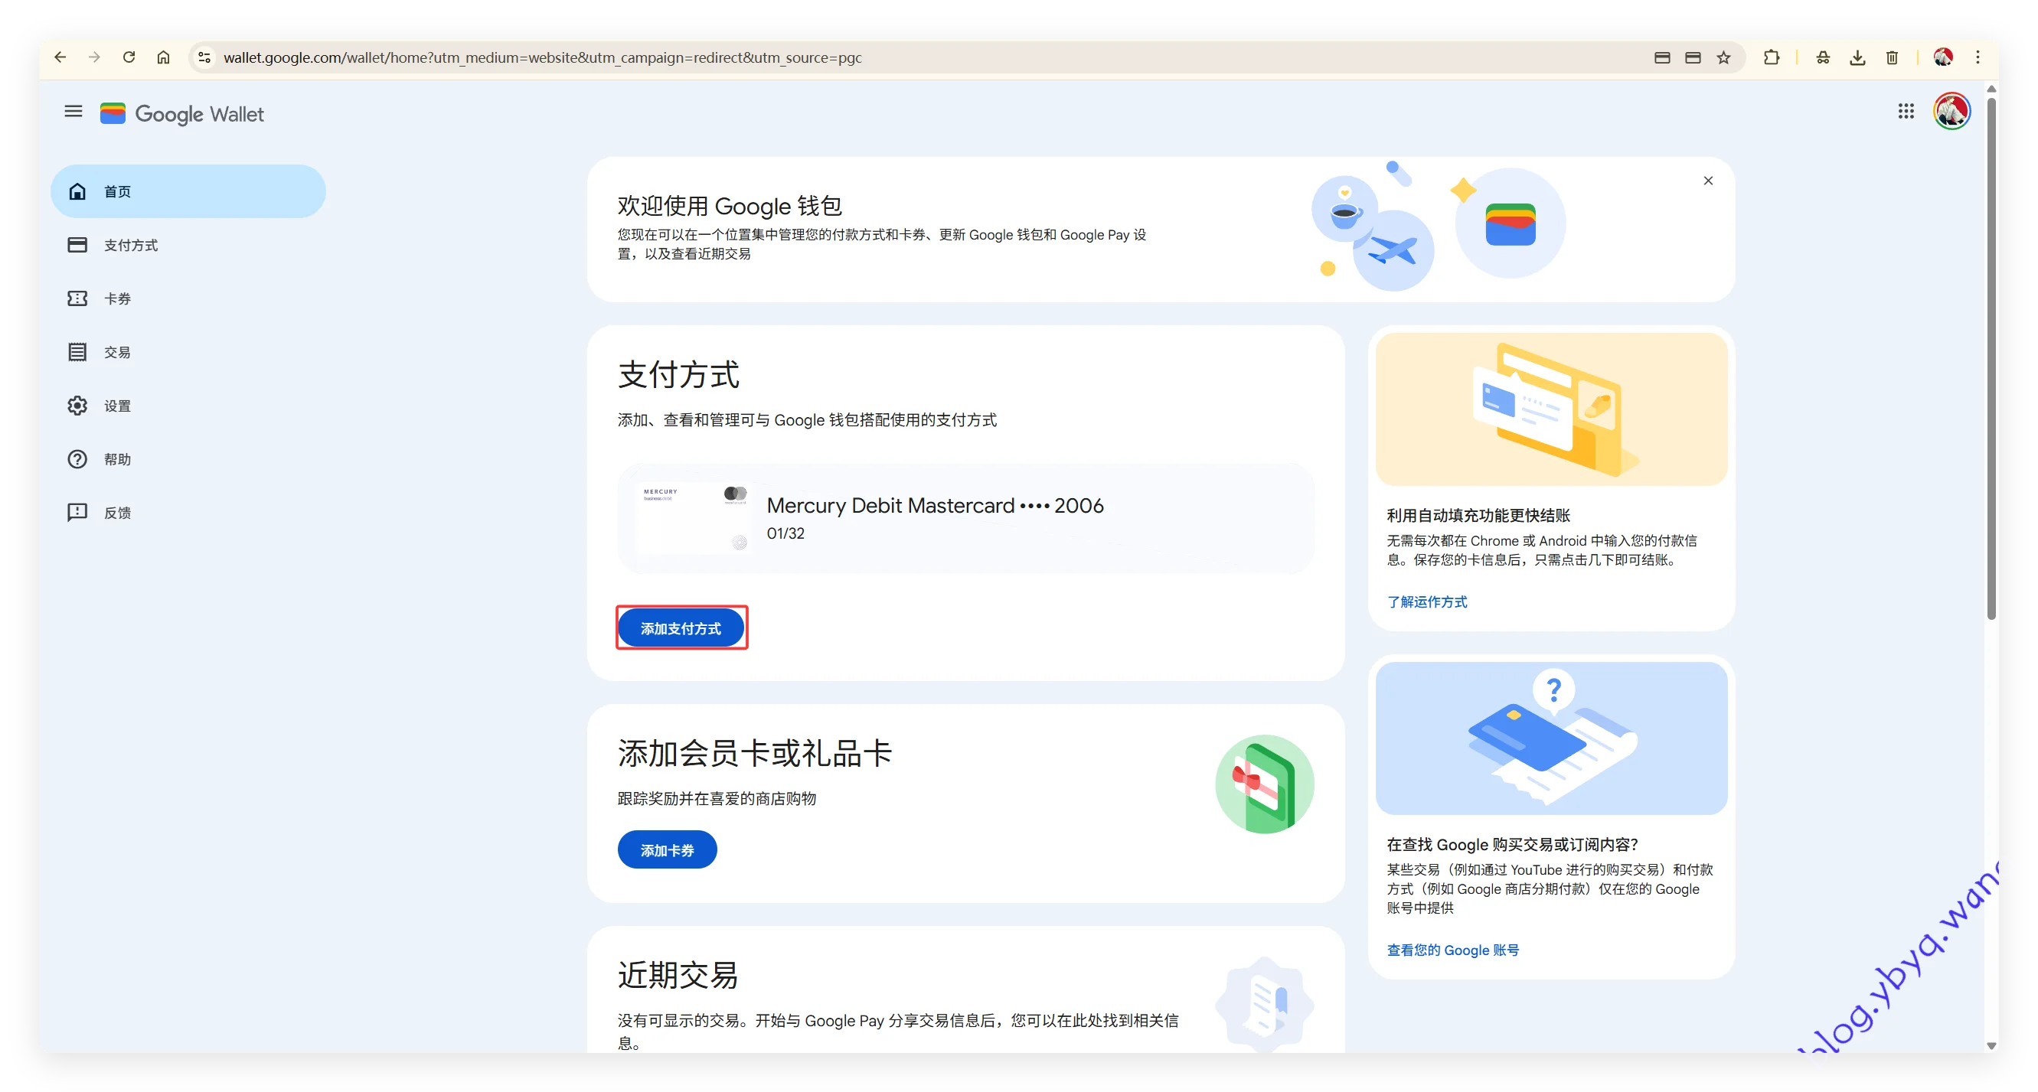
Task: Open 设置 in the sidebar
Action: point(117,406)
